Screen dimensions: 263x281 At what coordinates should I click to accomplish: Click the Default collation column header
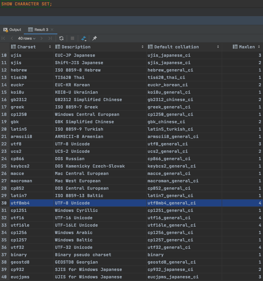184,47
